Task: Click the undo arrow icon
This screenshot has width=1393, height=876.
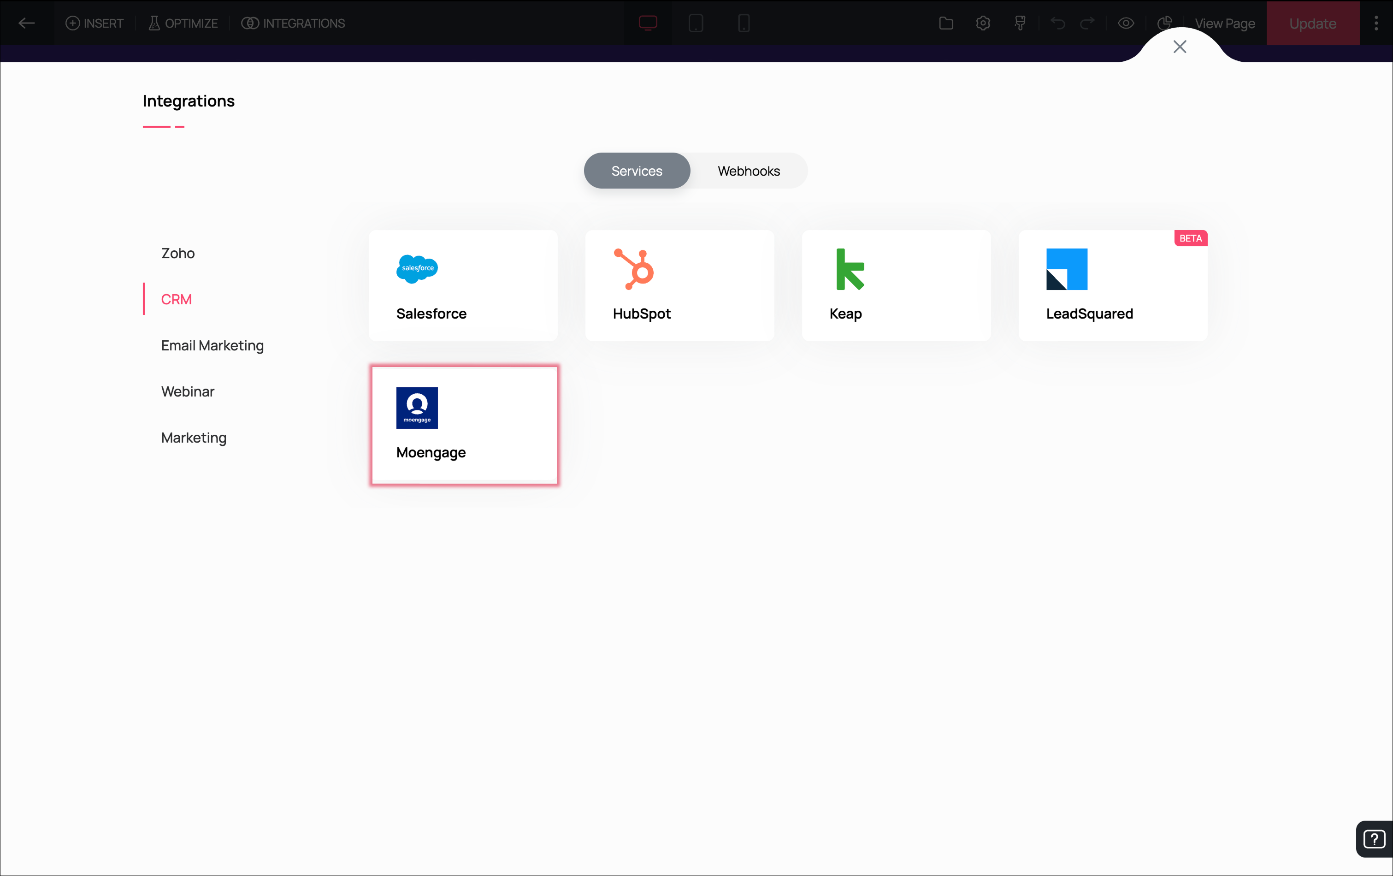Action: click(x=1058, y=23)
